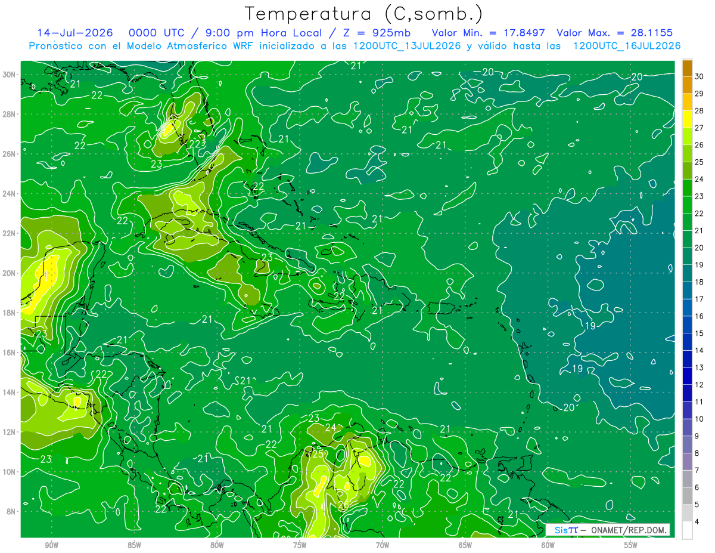Click '9:00 pm Hora Local' text
This screenshot has height=553, width=715.
pos(263,33)
